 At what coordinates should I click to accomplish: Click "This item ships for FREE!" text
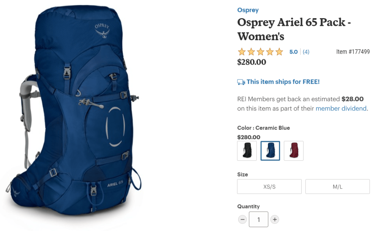[283, 82]
